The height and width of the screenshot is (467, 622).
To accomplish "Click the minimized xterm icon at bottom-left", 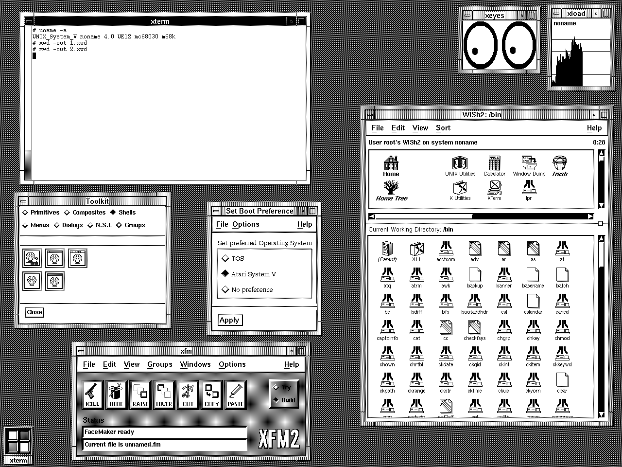I will pos(18,442).
